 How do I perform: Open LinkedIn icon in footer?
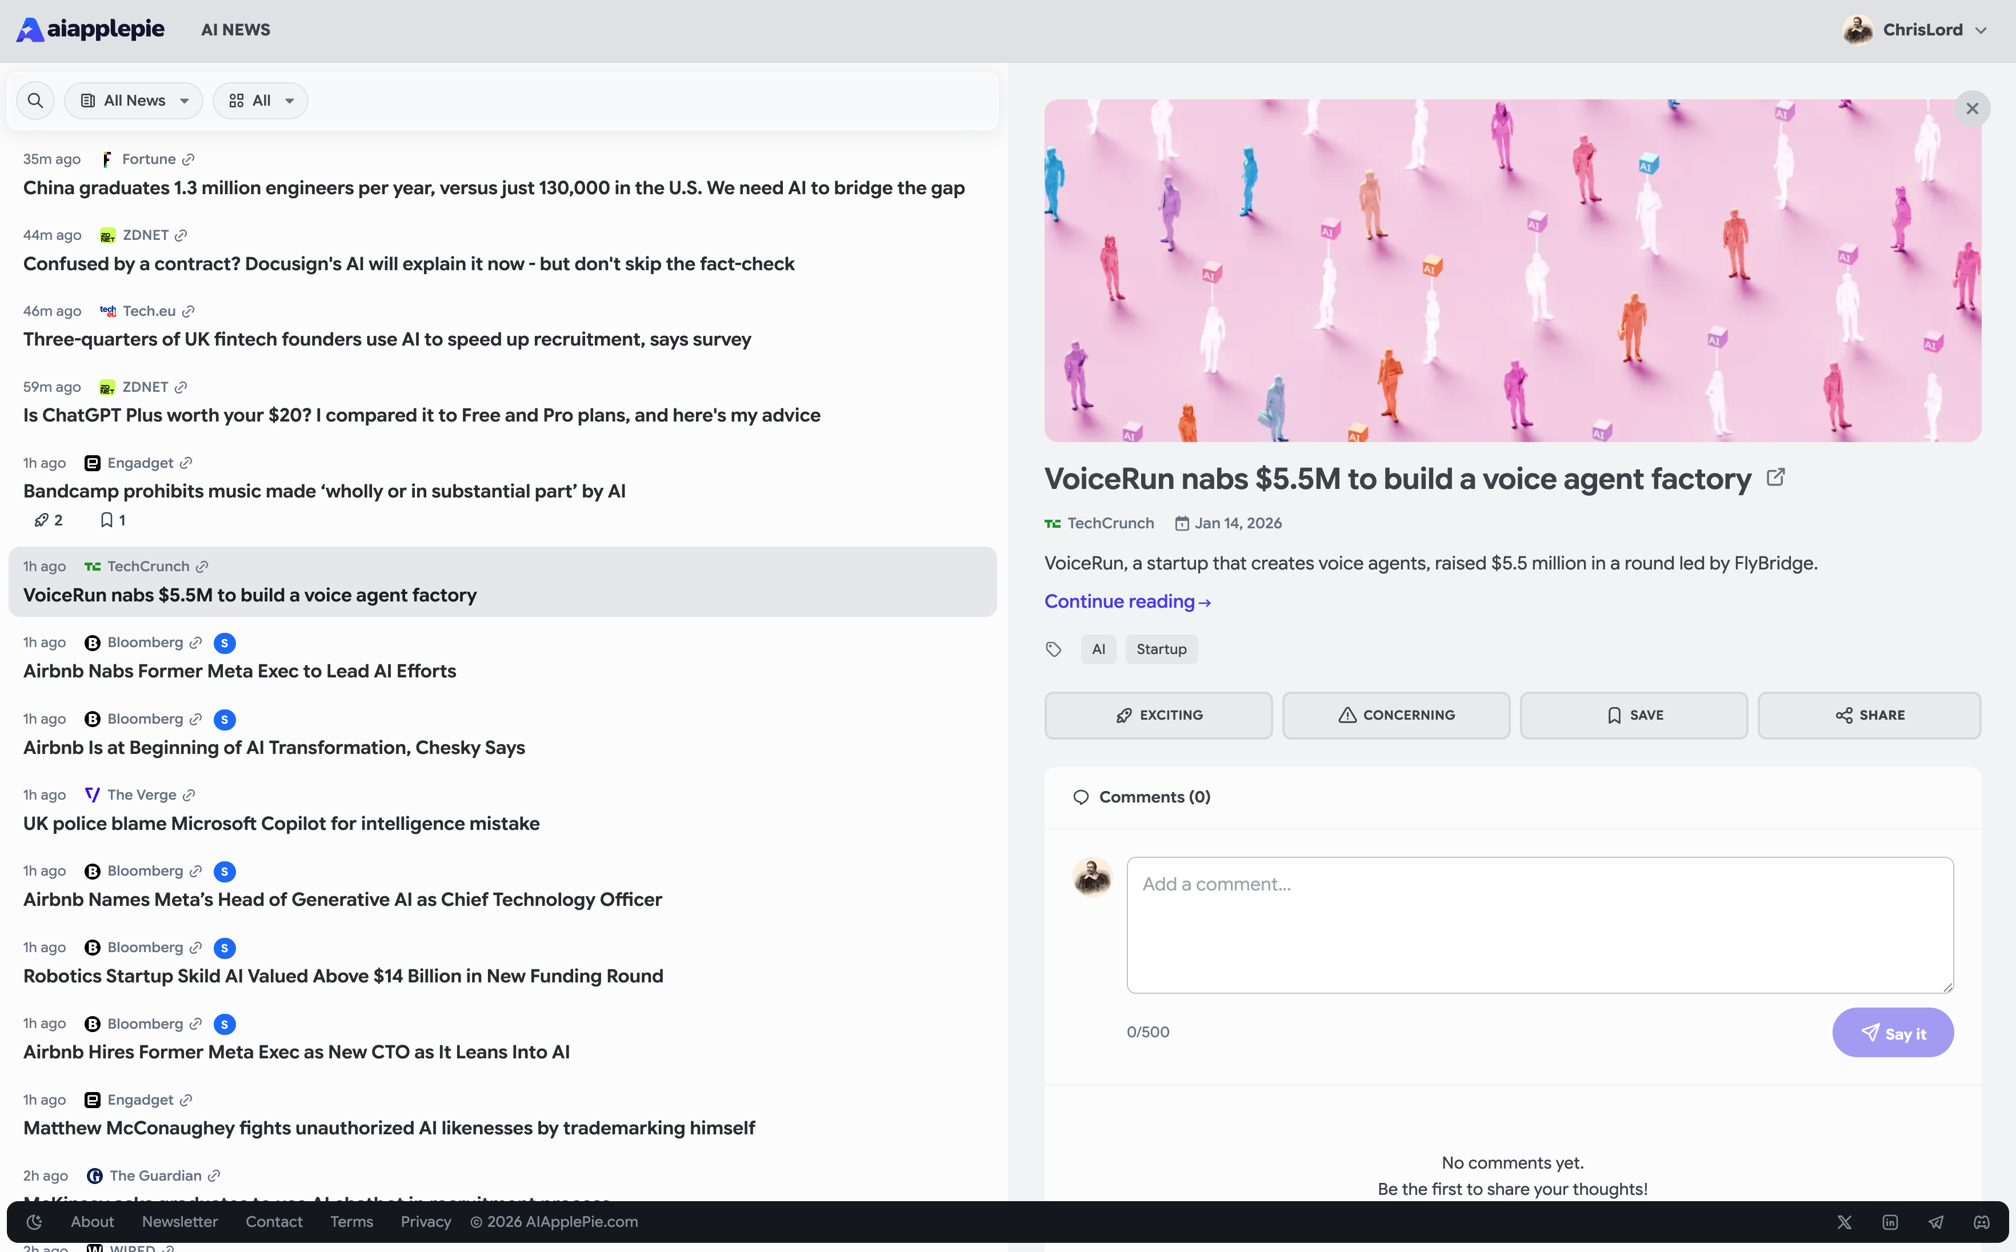[x=1889, y=1221]
